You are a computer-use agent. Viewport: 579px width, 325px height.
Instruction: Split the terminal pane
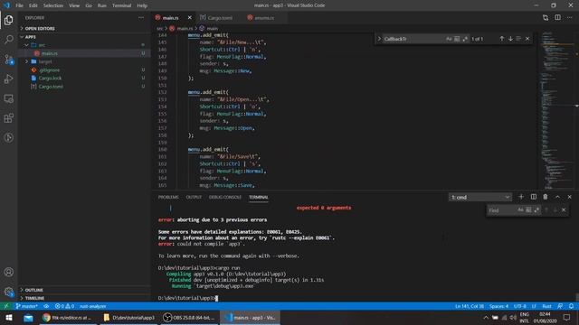click(x=533, y=197)
